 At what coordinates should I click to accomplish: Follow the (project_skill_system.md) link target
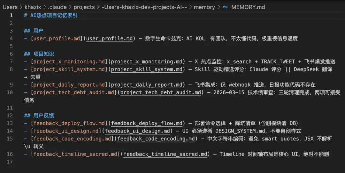pyautogui.click(x=147, y=69)
